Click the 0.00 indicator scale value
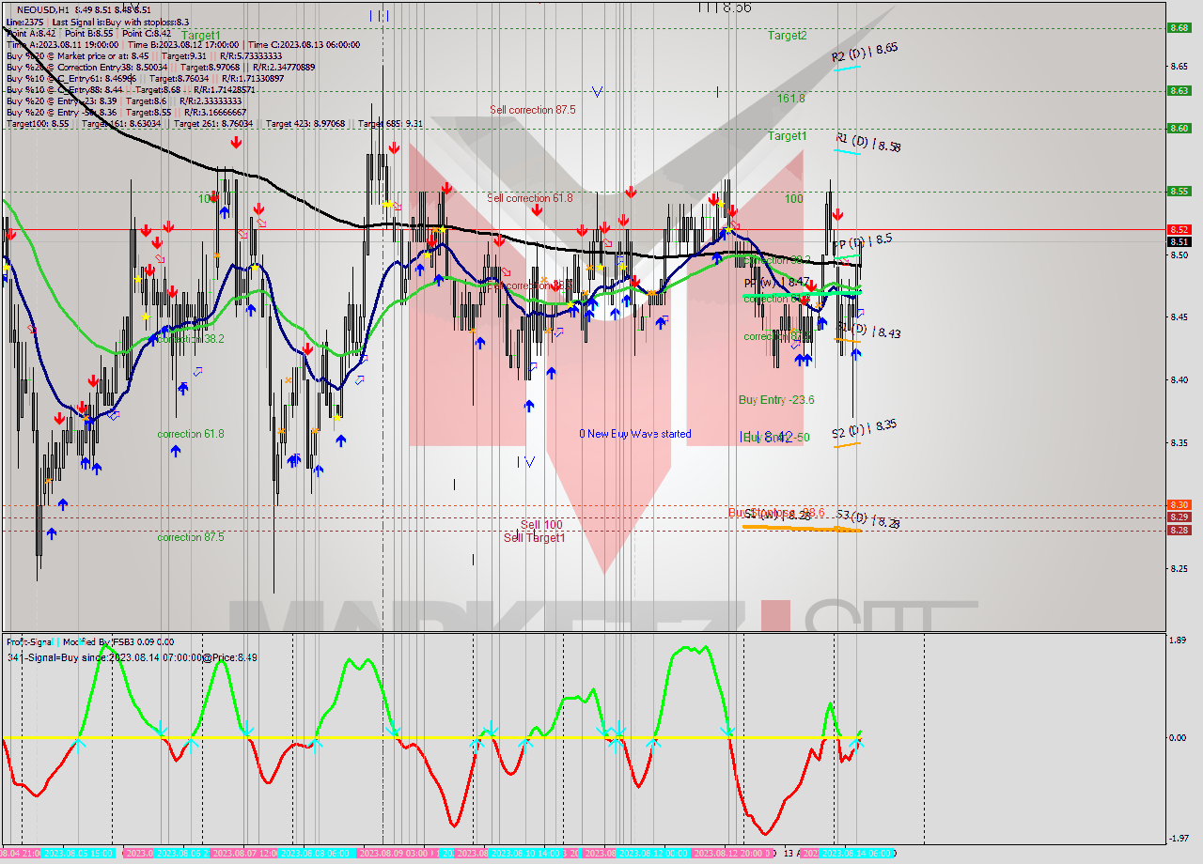 (x=1179, y=737)
